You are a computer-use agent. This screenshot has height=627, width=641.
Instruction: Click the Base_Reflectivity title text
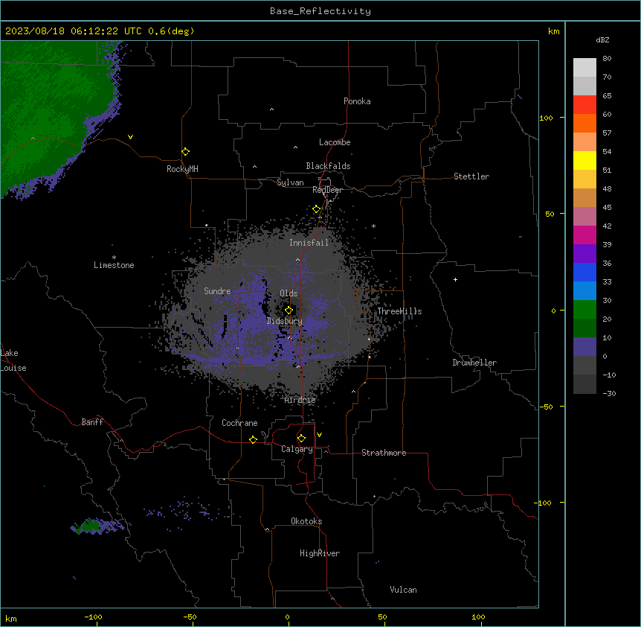320,11
